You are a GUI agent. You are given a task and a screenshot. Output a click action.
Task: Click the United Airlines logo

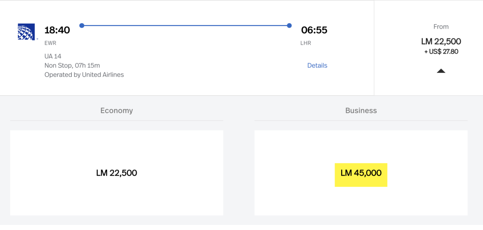point(26,32)
